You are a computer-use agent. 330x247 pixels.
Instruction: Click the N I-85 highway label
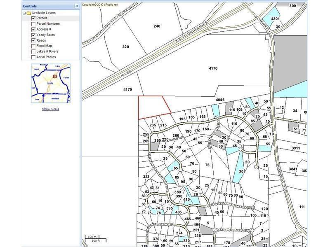pos(126,74)
